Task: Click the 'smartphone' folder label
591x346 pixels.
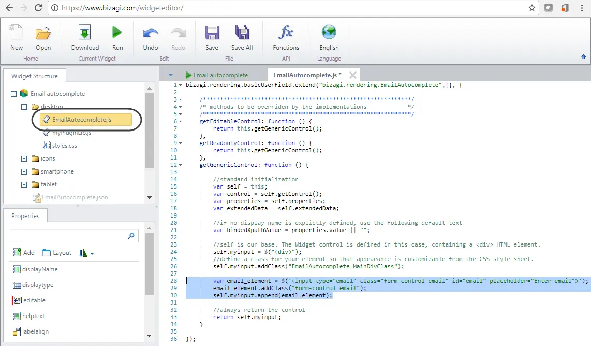Action: 57,171
